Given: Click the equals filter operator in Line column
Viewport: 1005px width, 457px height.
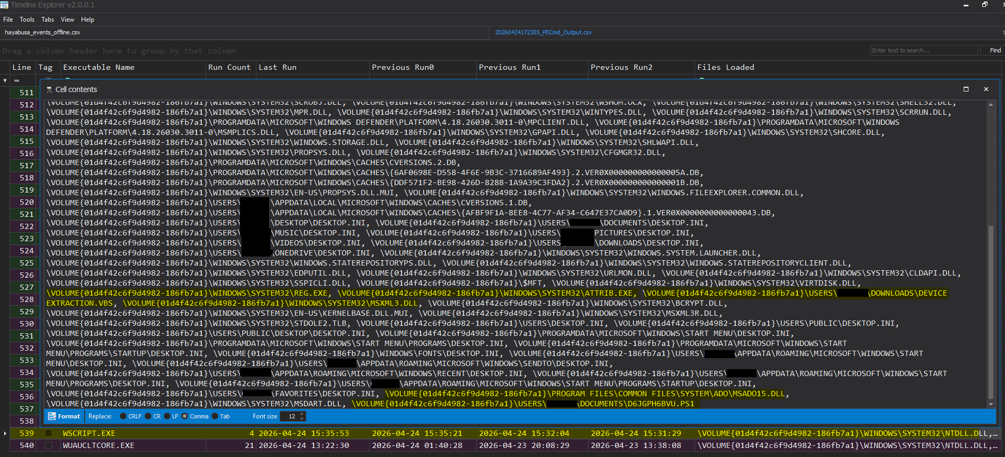Looking at the screenshot, I should pos(16,80).
